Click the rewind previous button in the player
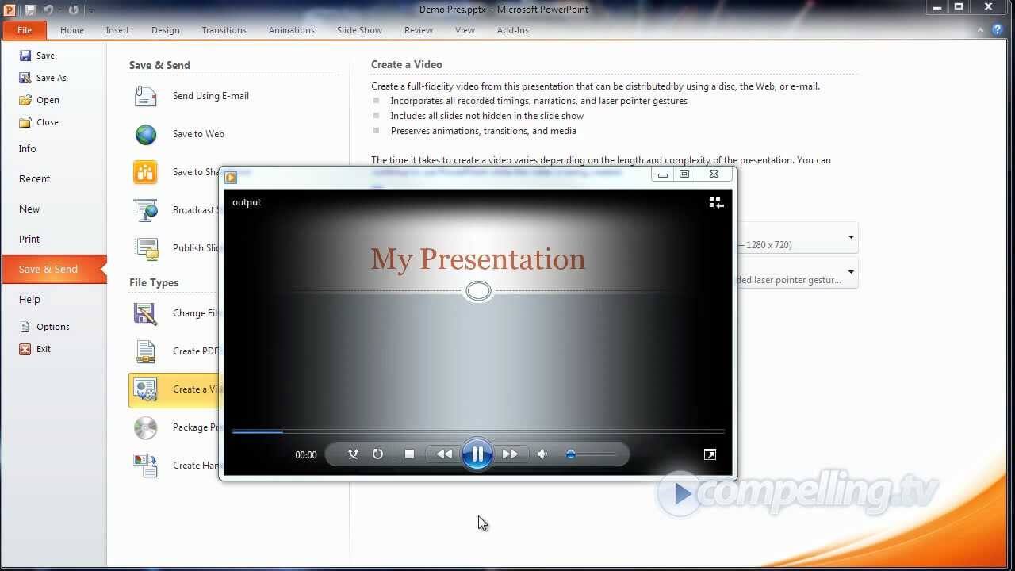 (444, 454)
